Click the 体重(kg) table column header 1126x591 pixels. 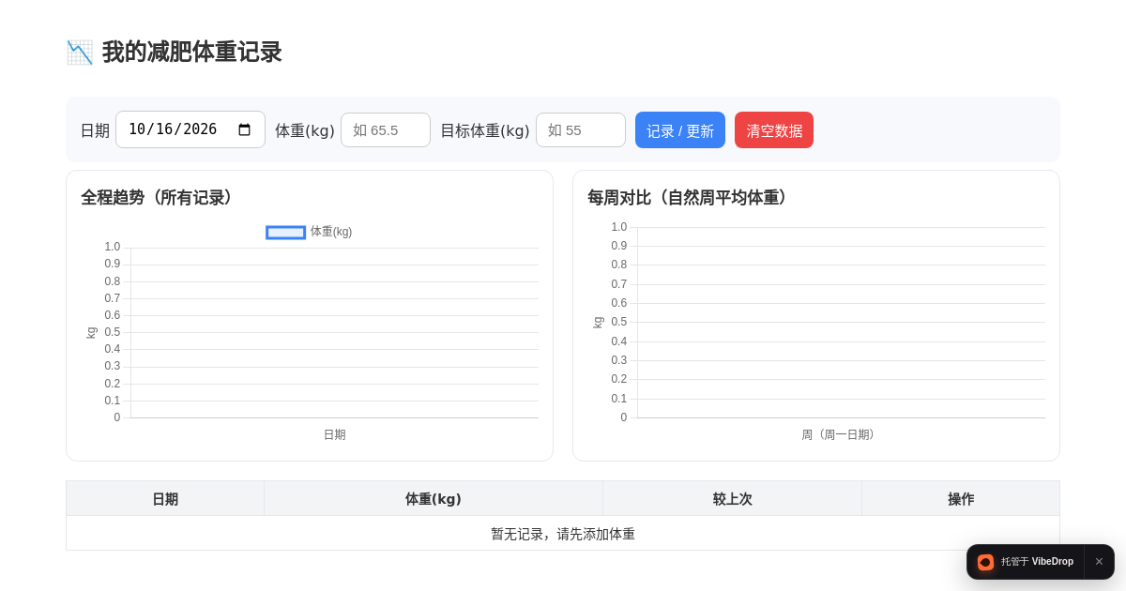click(434, 499)
